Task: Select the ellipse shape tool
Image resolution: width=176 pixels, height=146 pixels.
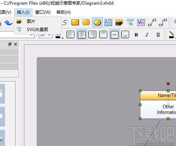Action: click(x=97, y=23)
